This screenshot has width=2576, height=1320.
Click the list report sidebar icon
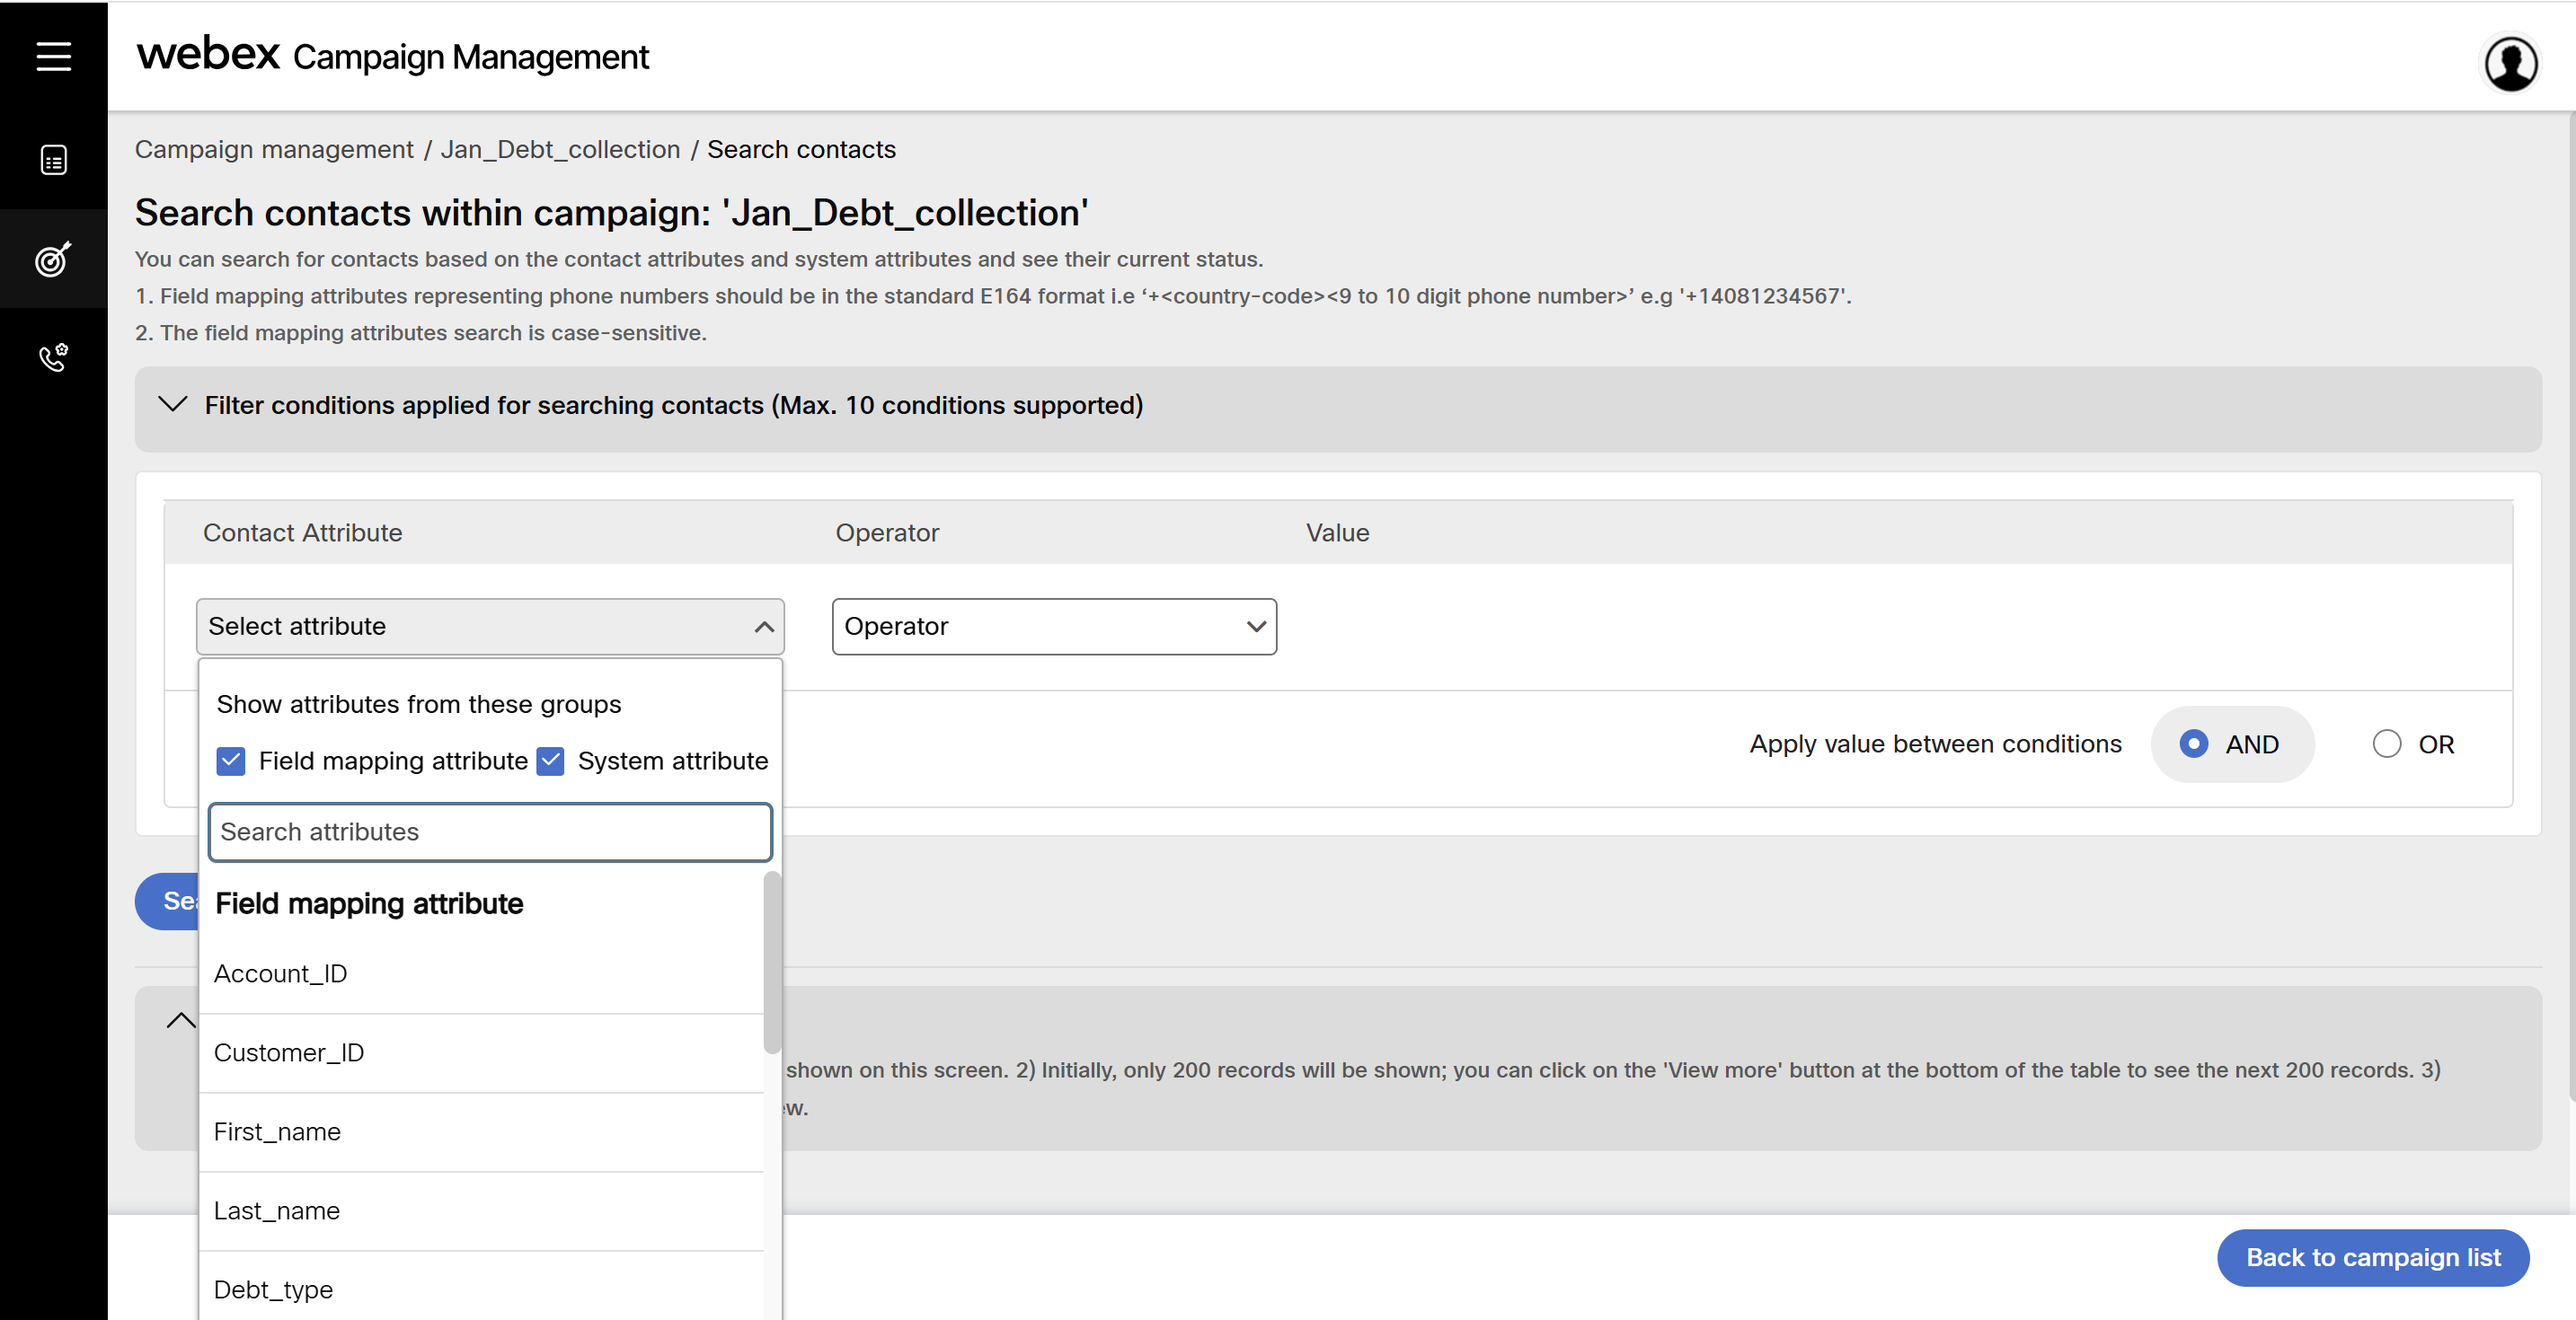[x=53, y=160]
